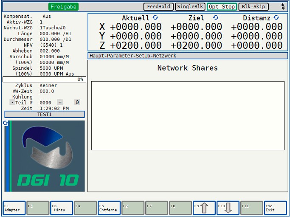Click the disabled F4 softkey
Image resolution: width=290 pixels, height=217 pixels.
click(85, 208)
